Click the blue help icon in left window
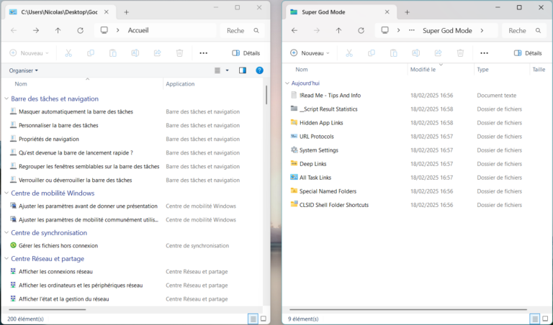This screenshot has height=325, width=553. [259, 70]
